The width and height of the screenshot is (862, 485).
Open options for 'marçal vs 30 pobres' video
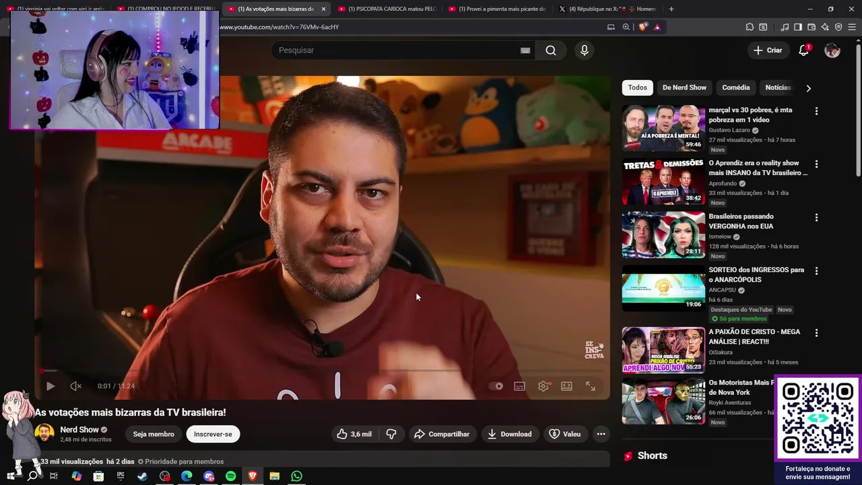(816, 111)
